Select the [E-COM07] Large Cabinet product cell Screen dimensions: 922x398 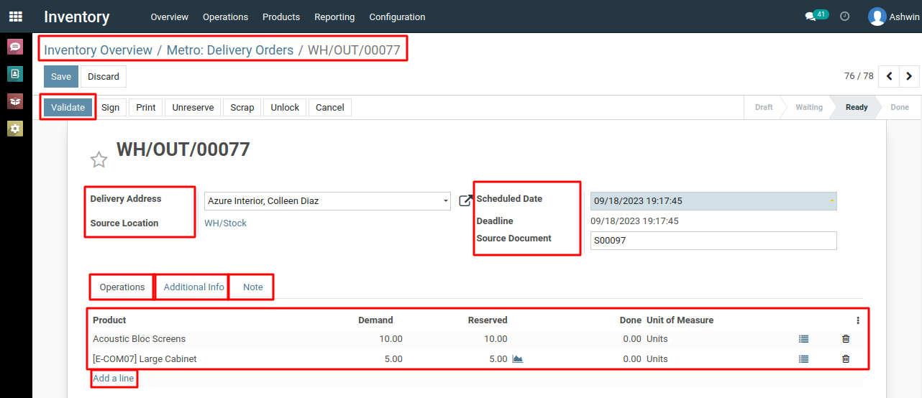point(145,358)
